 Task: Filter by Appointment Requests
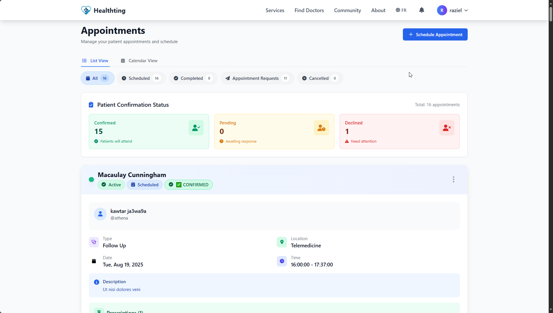(257, 78)
